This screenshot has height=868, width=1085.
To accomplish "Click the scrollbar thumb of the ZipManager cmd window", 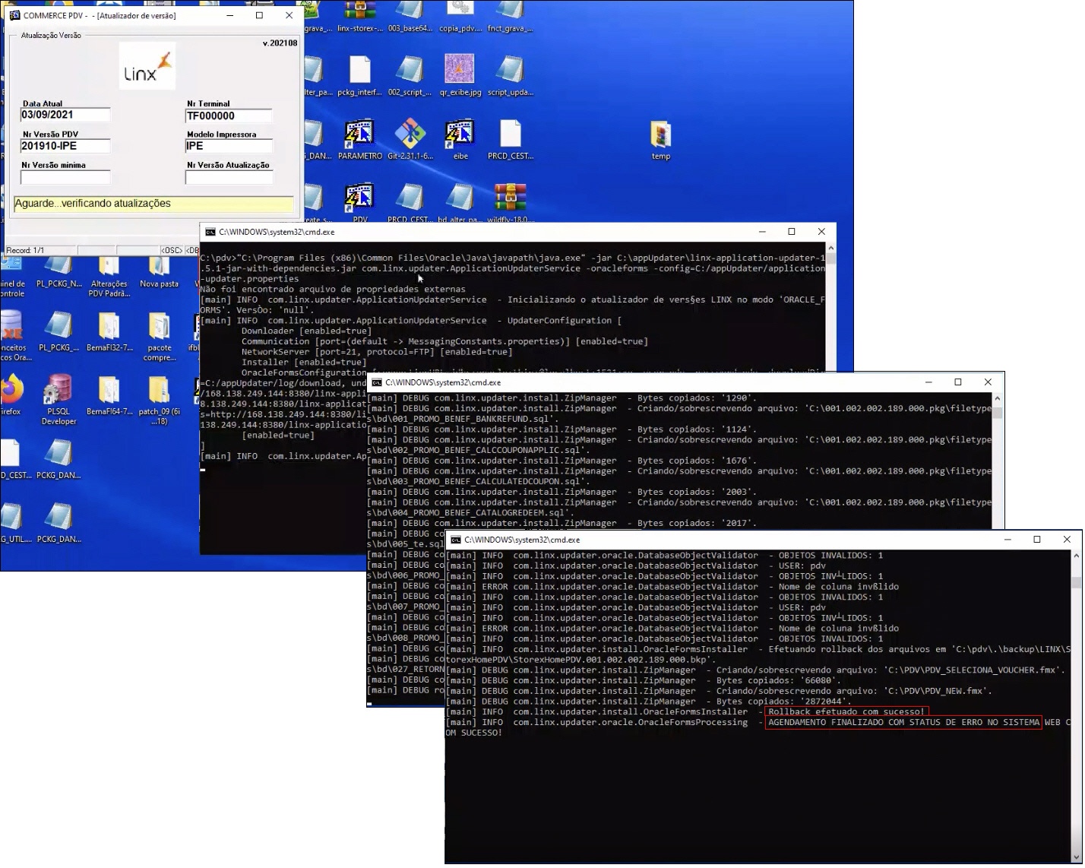I will click(x=997, y=413).
